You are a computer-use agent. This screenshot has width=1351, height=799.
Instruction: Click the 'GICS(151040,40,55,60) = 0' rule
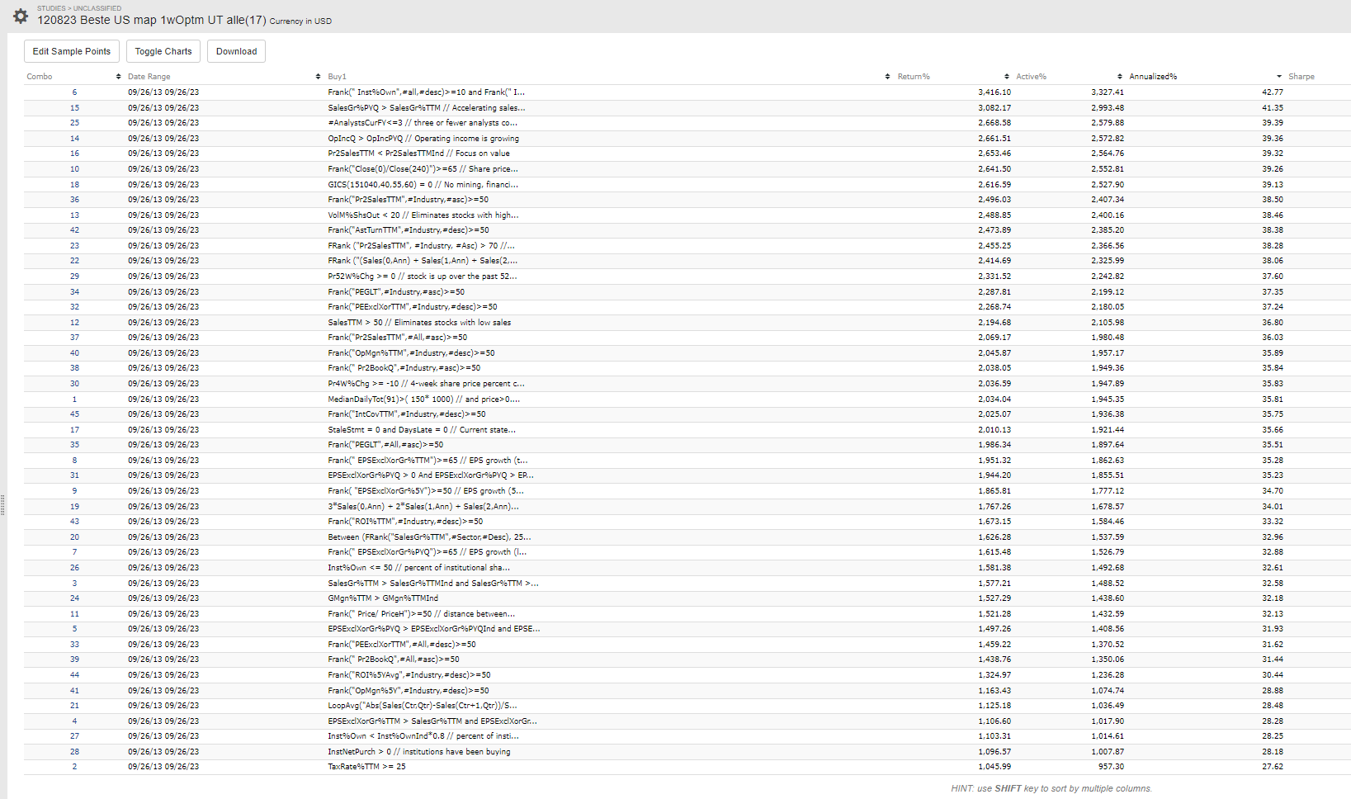click(x=423, y=185)
